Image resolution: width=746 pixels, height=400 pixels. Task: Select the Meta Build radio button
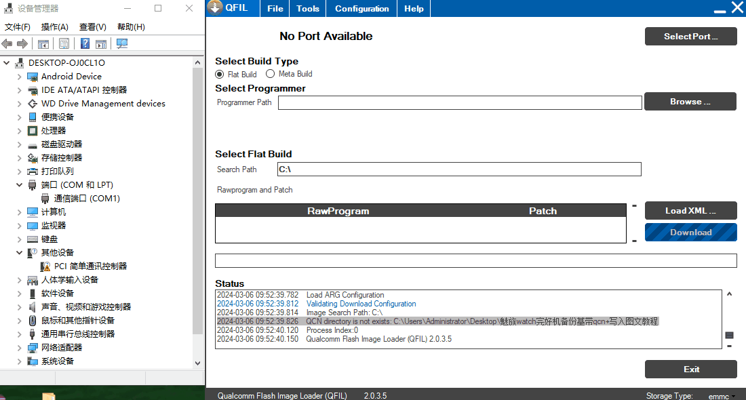(x=270, y=74)
